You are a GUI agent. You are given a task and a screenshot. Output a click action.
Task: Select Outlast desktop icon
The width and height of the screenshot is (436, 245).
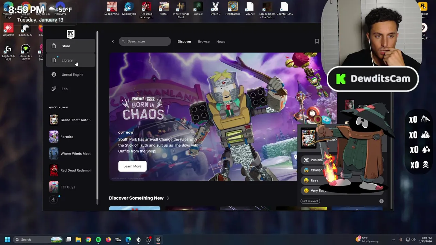198,9
